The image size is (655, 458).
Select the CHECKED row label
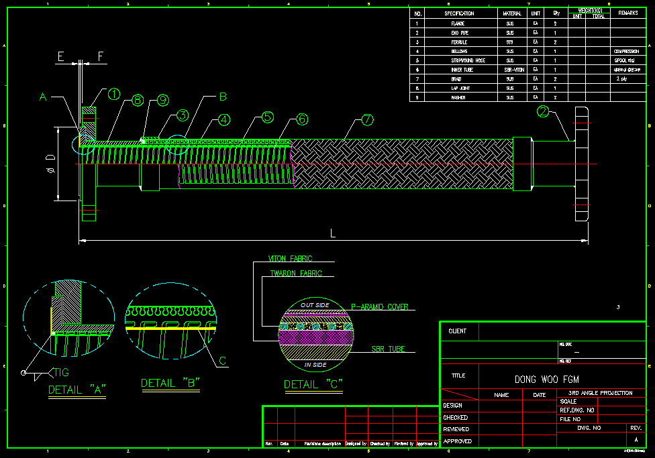tap(455, 418)
